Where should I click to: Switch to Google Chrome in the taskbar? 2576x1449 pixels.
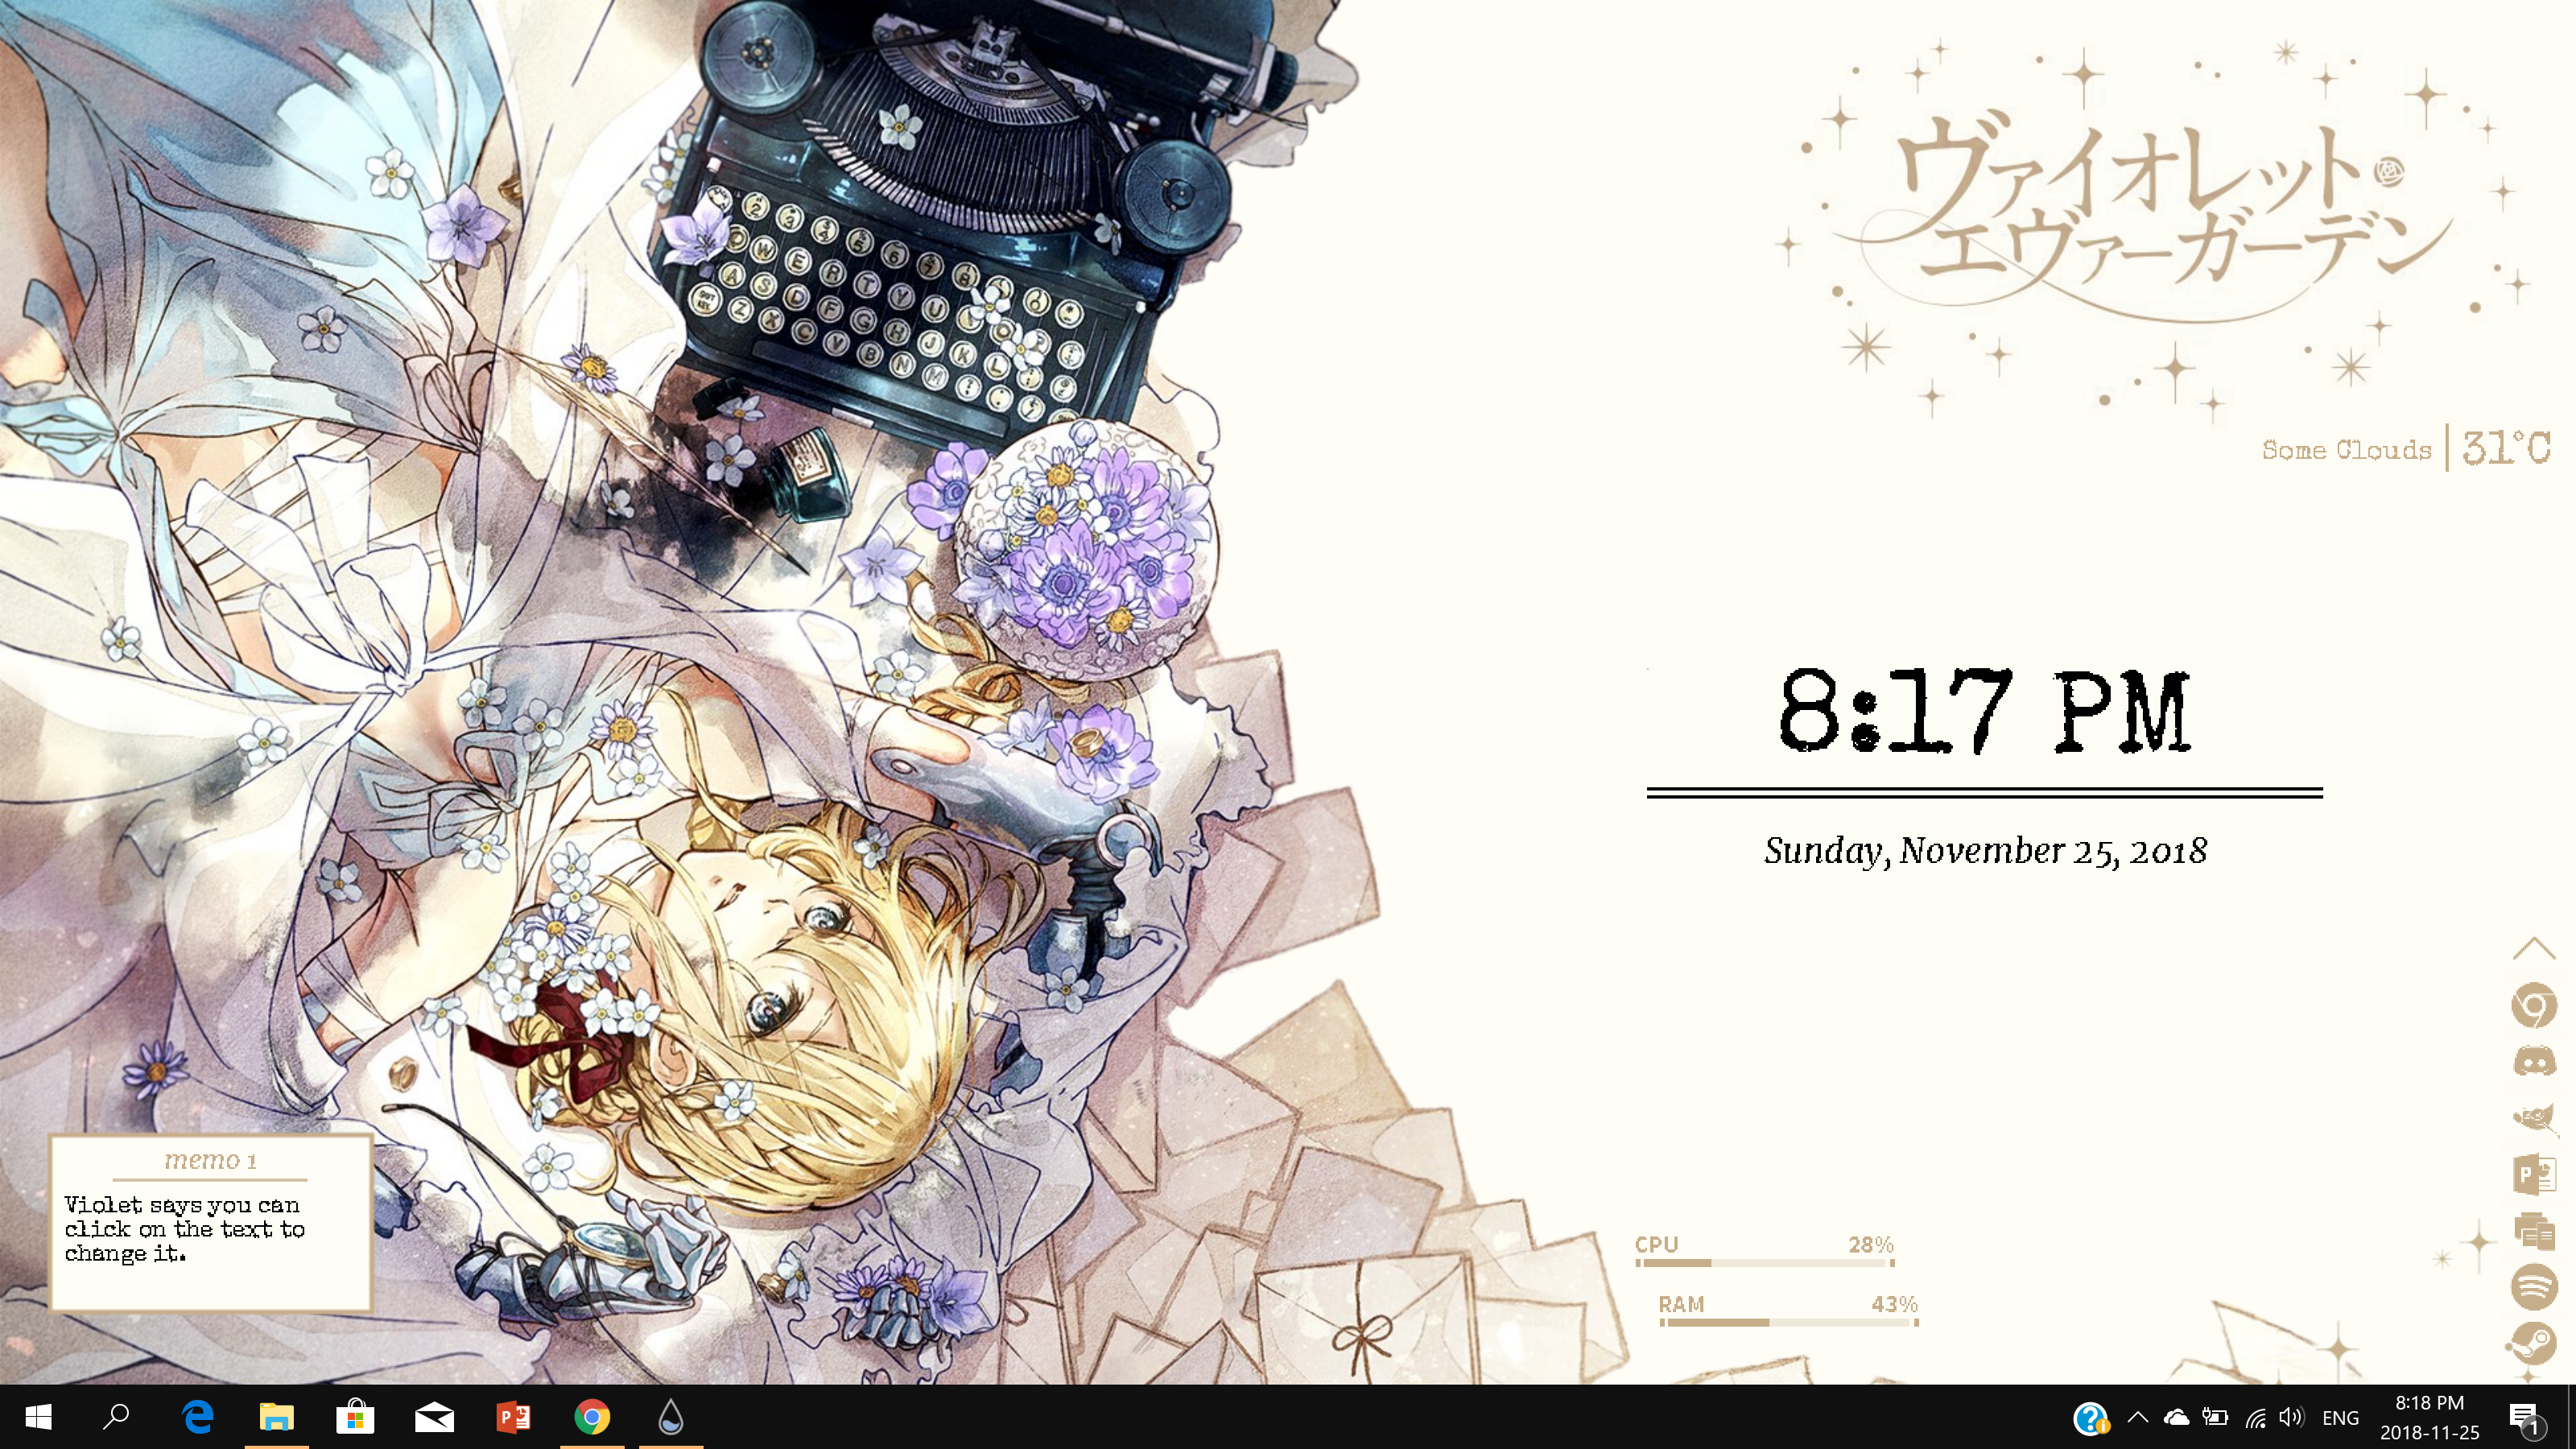click(x=592, y=1416)
